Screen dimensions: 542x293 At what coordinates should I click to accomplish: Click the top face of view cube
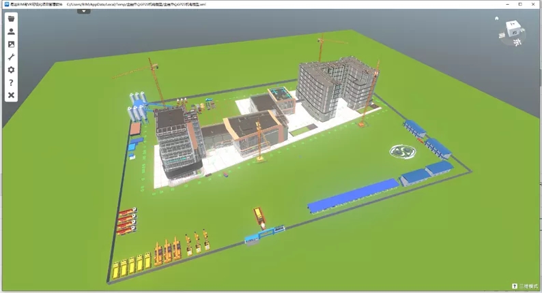point(513,24)
